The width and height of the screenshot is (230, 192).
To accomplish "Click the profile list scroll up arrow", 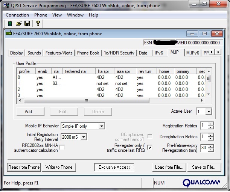I will click(209, 71).
